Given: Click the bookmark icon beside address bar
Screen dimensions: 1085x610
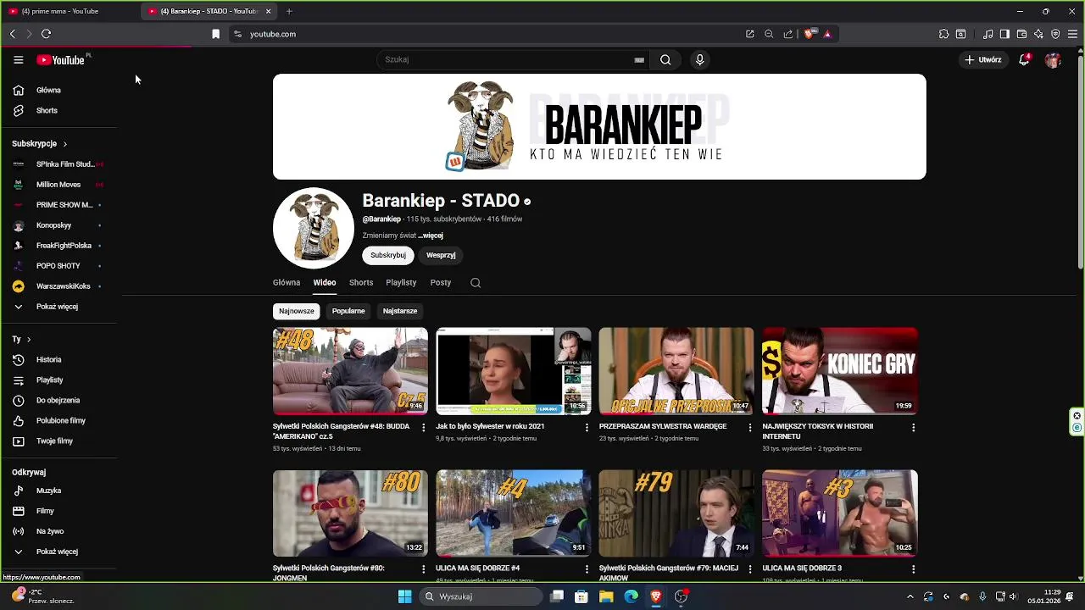Looking at the screenshot, I should pos(215,34).
